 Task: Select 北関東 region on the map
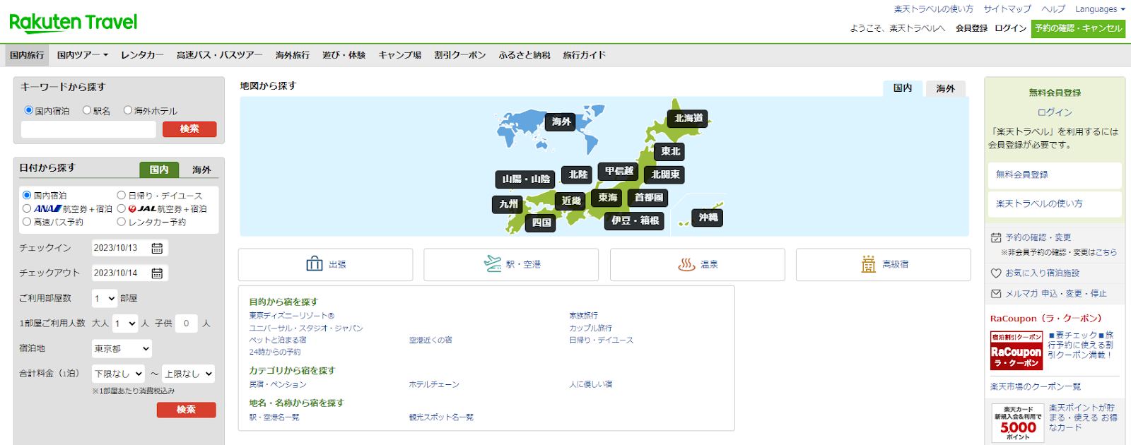click(x=666, y=174)
